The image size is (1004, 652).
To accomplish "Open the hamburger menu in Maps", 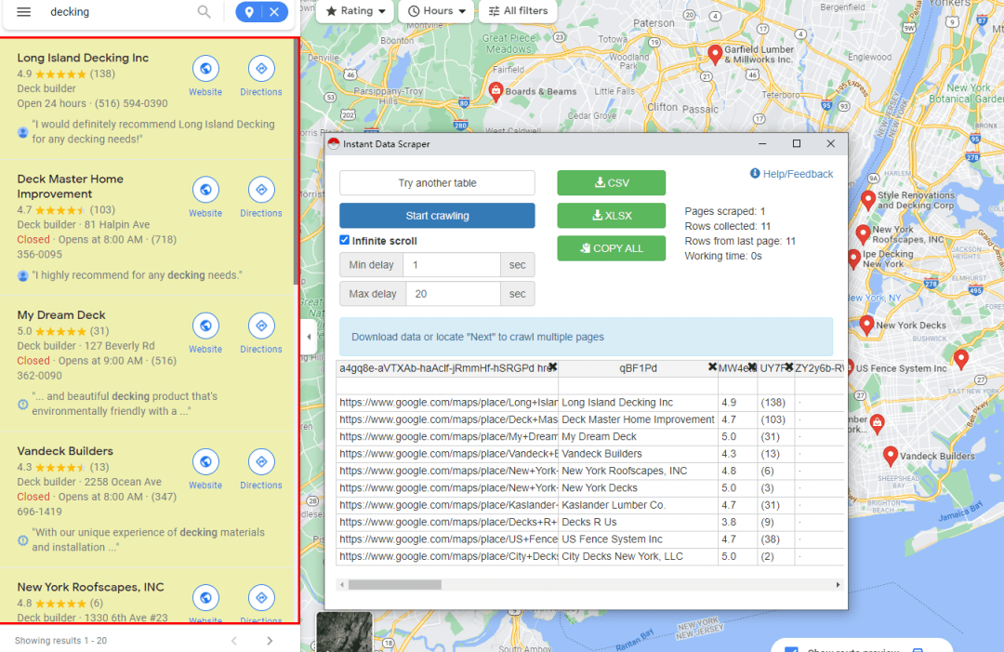I will click(x=24, y=12).
